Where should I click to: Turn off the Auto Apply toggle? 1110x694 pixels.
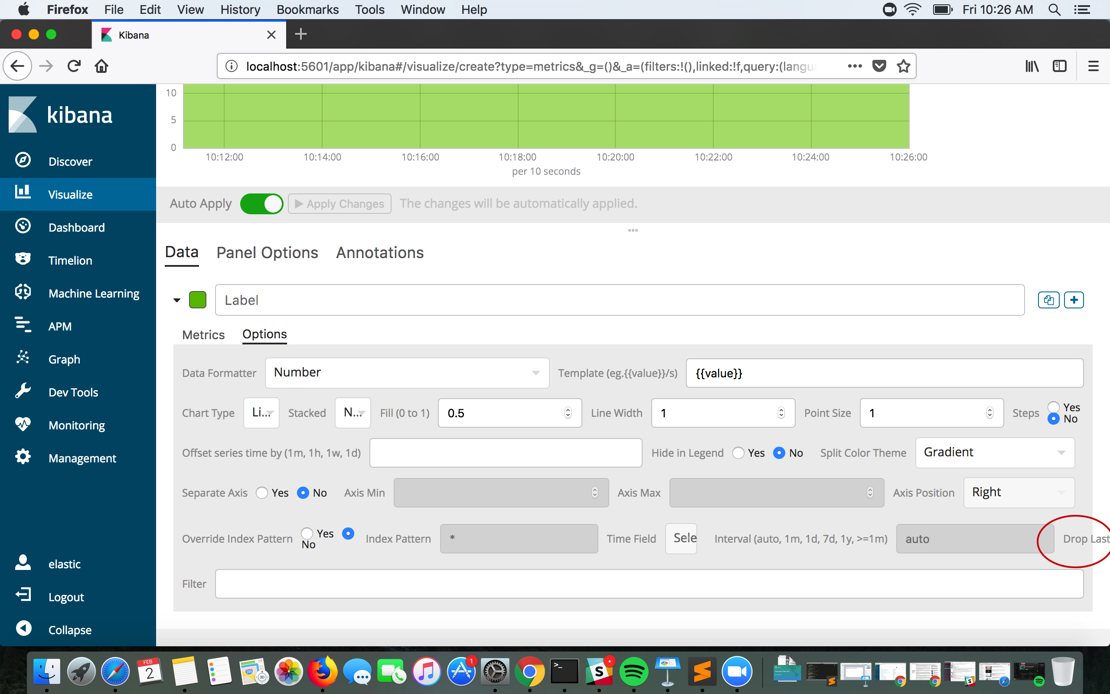(262, 203)
